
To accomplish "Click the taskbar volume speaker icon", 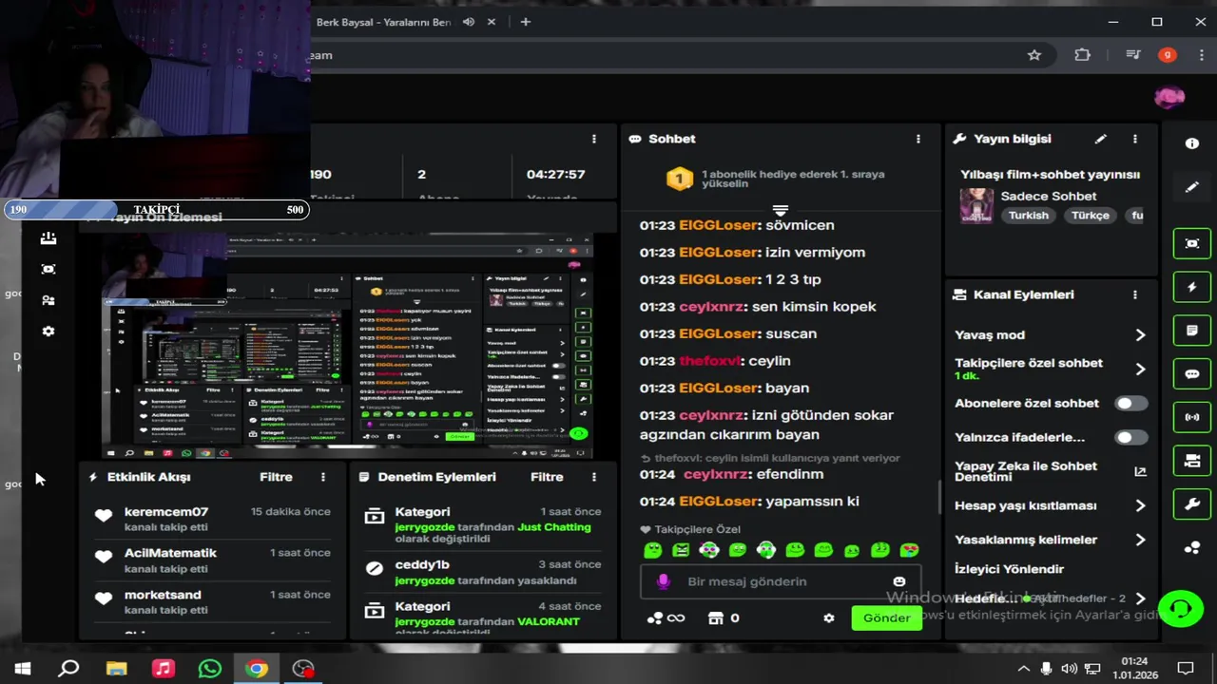I will point(1069,669).
